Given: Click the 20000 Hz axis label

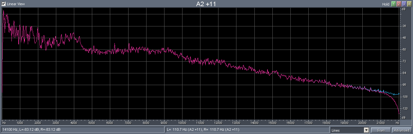Looking at the screenshot, I should pyautogui.click(x=362, y=123).
